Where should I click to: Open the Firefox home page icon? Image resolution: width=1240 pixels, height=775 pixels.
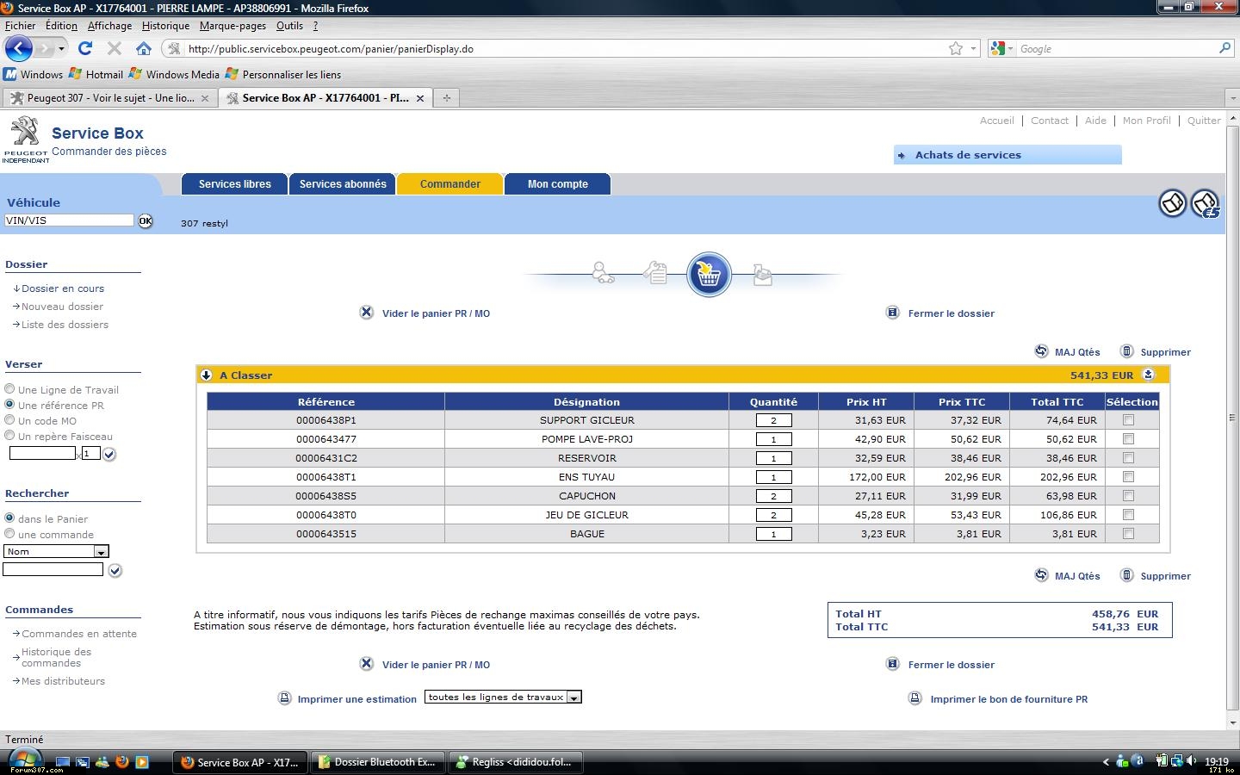point(144,49)
